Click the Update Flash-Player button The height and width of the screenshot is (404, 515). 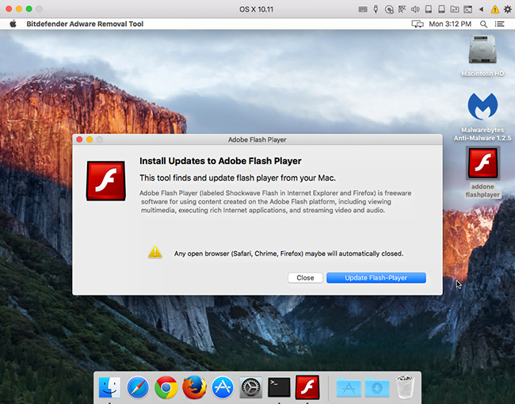(376, 278)
